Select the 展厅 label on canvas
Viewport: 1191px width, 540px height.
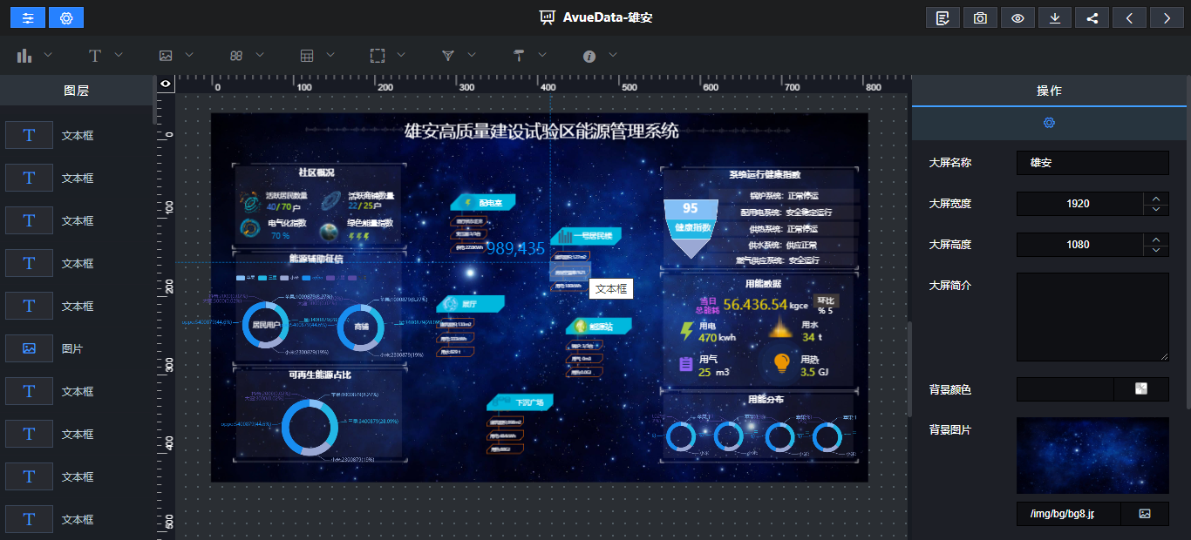470,304
